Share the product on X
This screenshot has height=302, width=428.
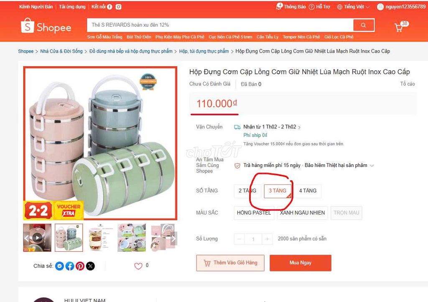(x=91, y=266)
